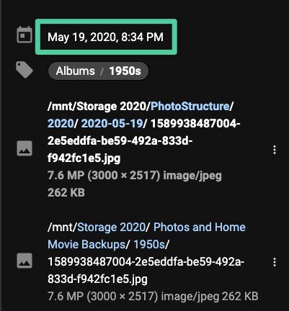
Task: Click the second file's image/jpeg 262 KB details
Action: (210, 297)
